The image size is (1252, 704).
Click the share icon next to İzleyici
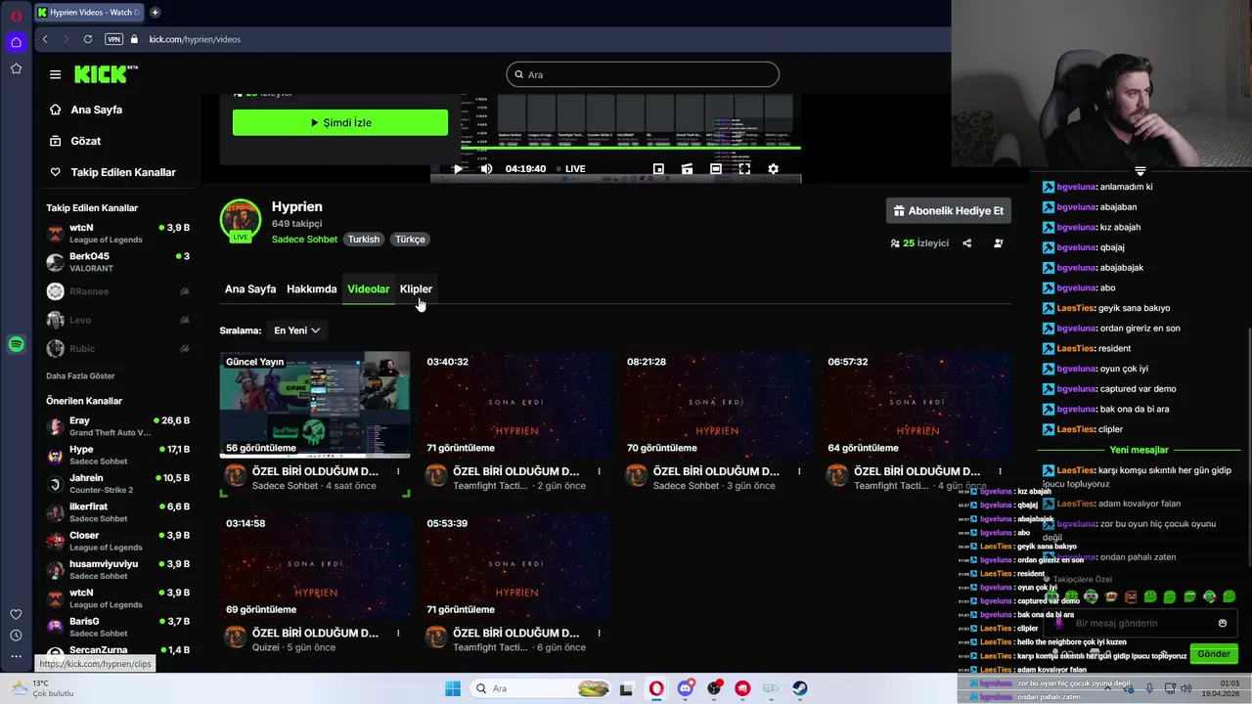967,243
